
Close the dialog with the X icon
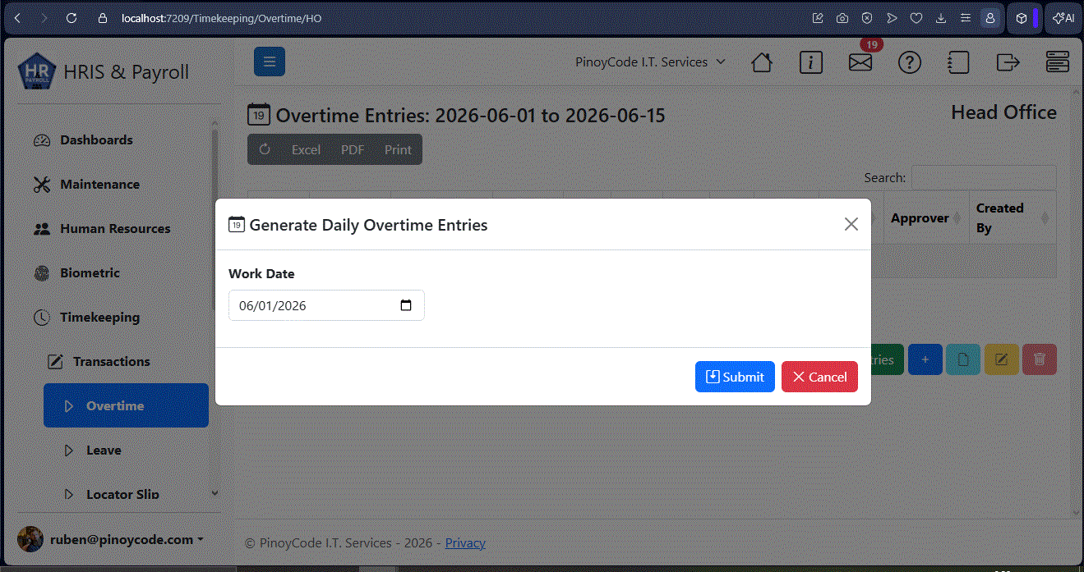(x=851, y=224)
